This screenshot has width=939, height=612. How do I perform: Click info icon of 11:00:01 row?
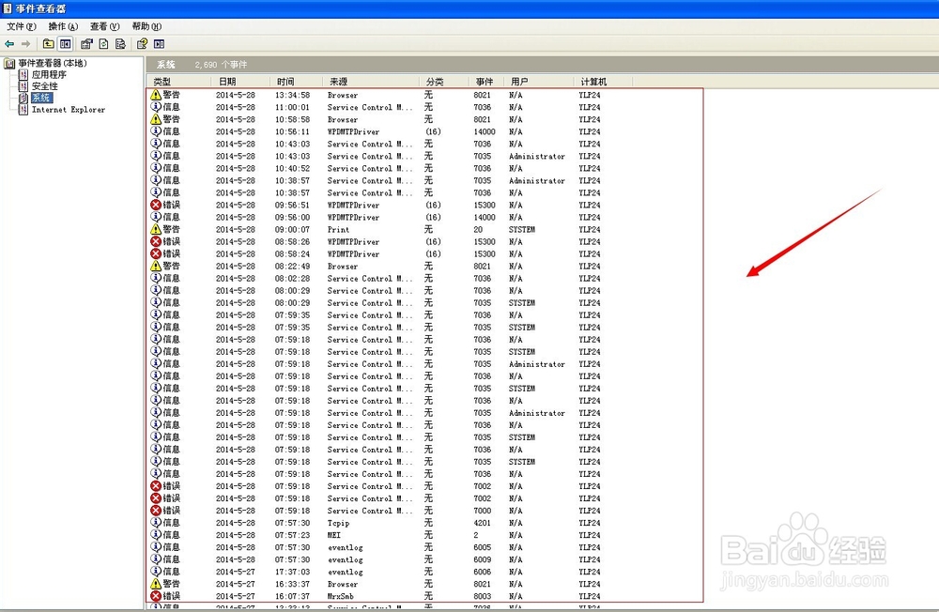pyautogui.click(x=156, y=107)
